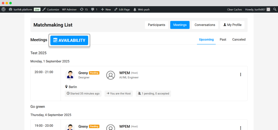Click the Berlin location pin
The width and height of the screenshot is (278, 130).
click(66, 87)
